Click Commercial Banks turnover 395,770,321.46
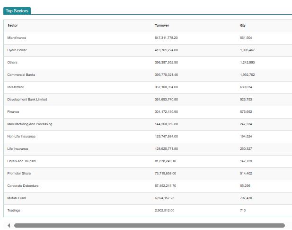This screenshot has height=230, width=292. [166, 75]
